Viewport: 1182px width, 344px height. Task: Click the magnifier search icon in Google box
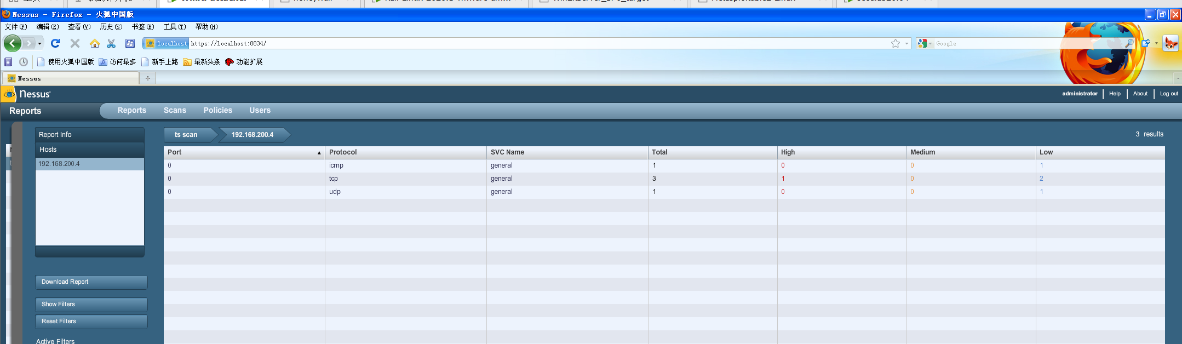pos(1129,43)
